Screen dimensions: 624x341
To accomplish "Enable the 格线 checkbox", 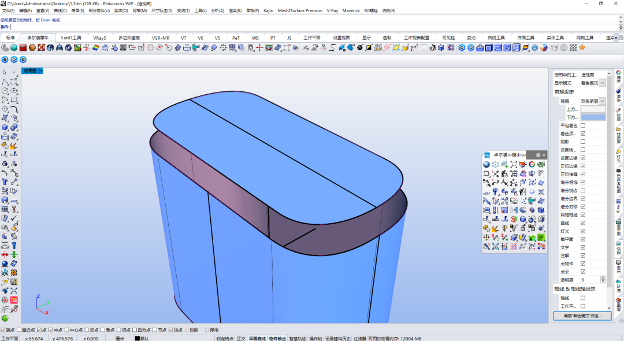I will coord(583,298).
